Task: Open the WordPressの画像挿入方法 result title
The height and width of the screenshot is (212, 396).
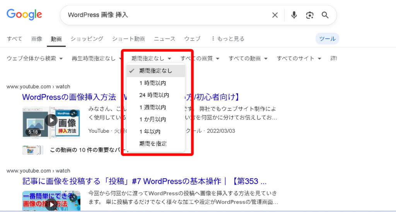Action: point(131,97)
